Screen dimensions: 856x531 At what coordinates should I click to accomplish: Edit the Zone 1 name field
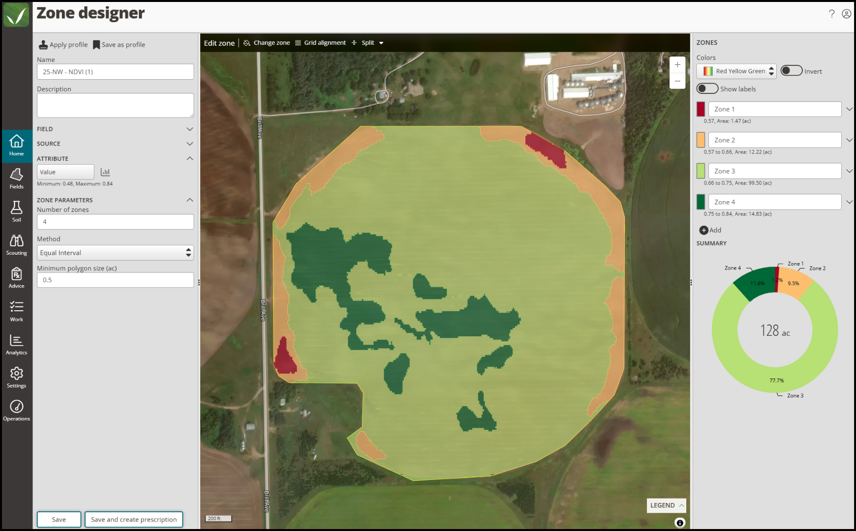pyautogui.click(x=775, y=109)
